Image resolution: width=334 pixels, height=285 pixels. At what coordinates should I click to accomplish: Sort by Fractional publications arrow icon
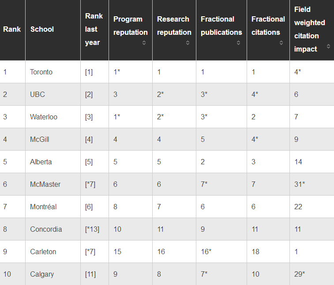[x=238, y=43]
